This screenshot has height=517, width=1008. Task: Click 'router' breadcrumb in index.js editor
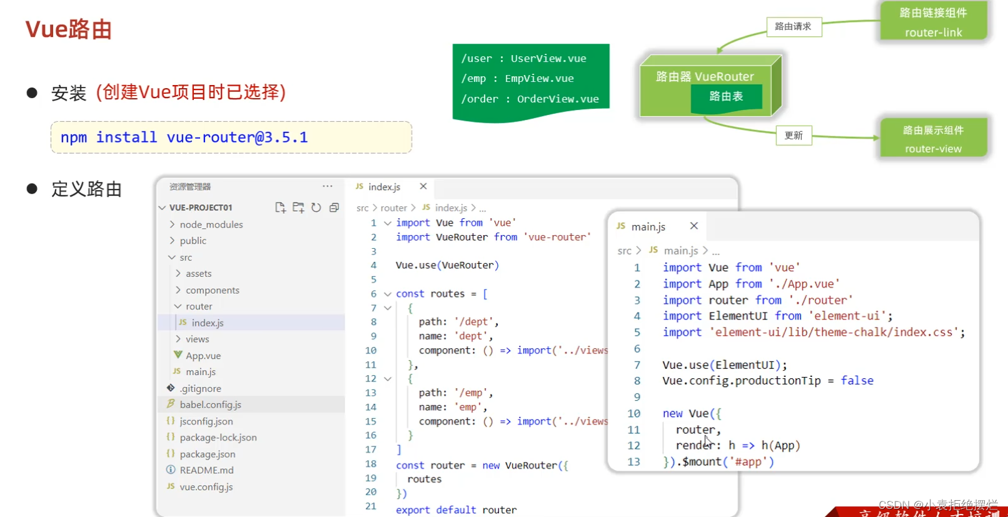pyautogui.click(x=394, y=208)
